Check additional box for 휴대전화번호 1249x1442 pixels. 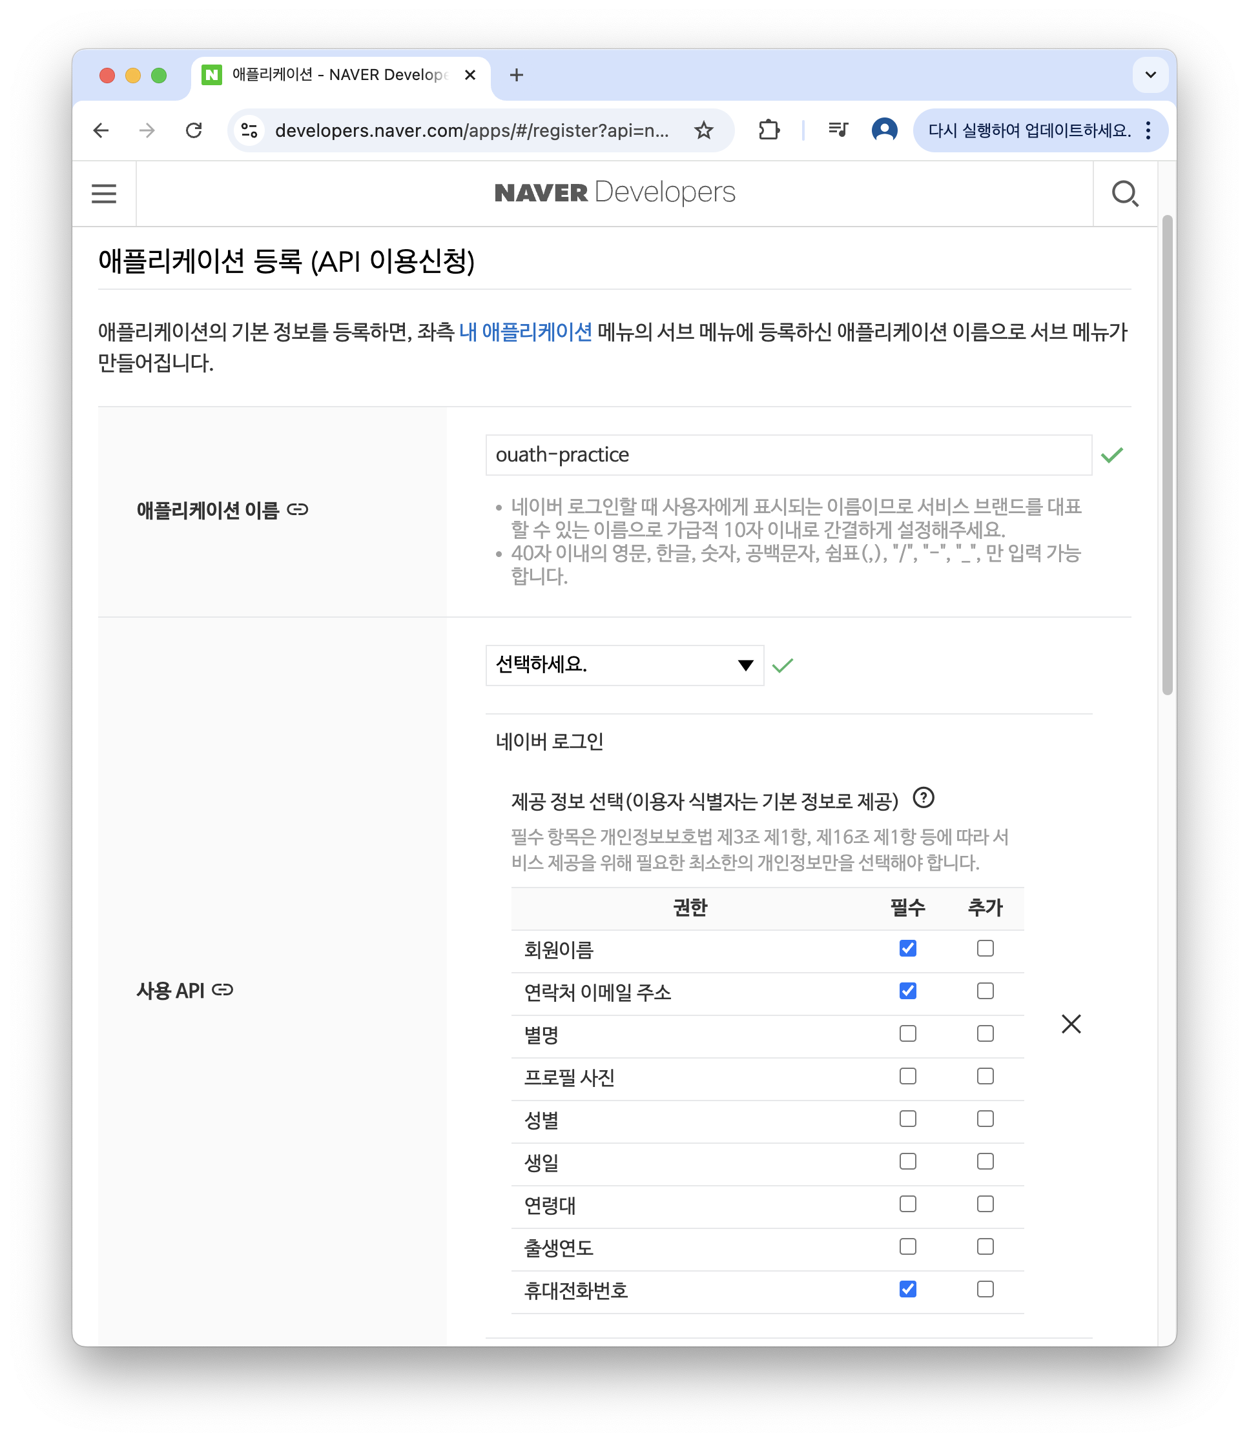click(985, 1290)
